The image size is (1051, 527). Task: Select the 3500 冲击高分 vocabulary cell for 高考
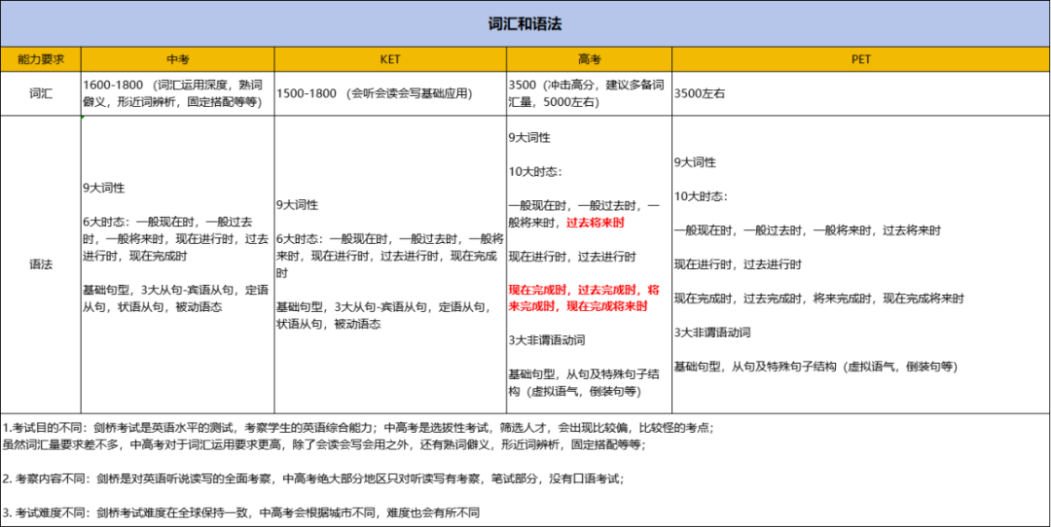coord(589,93)
